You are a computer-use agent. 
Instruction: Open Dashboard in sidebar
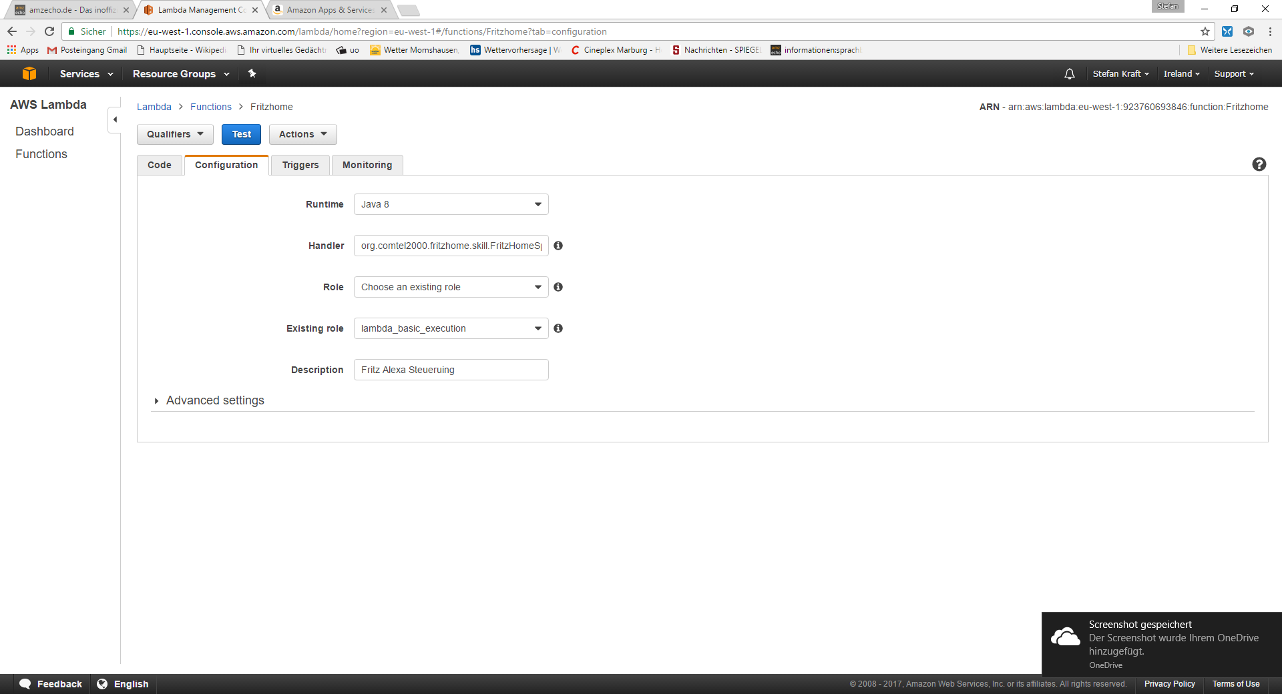point(45,131)
